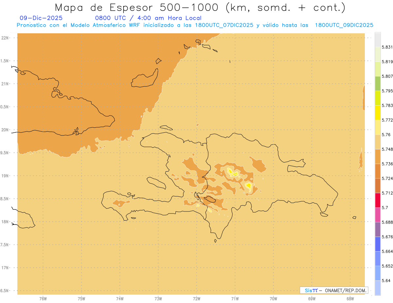Click the colorbar label "5.748"
Viewport: 393px width, 303px height.
click(387, 149)
